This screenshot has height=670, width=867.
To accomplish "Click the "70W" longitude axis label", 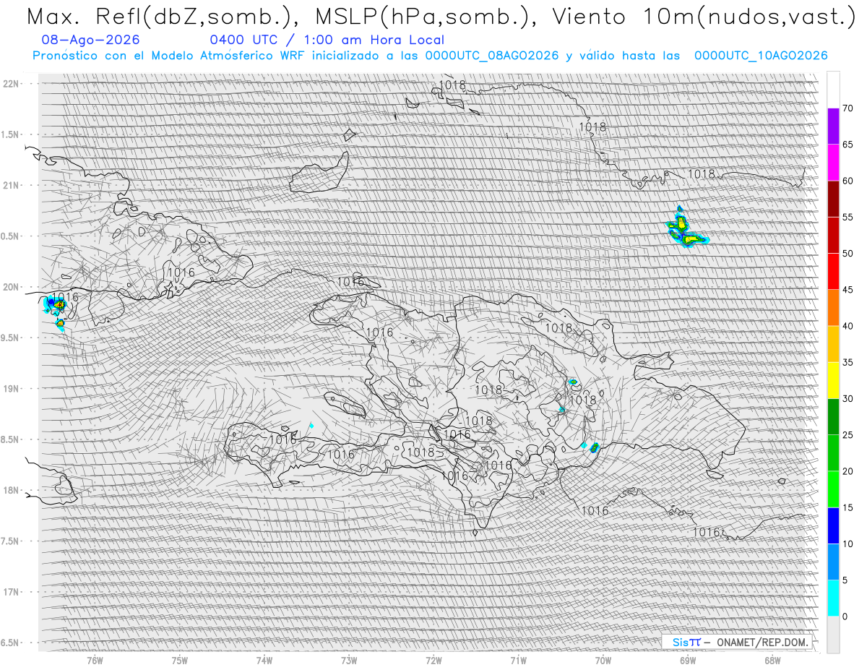I will (603, 660).
